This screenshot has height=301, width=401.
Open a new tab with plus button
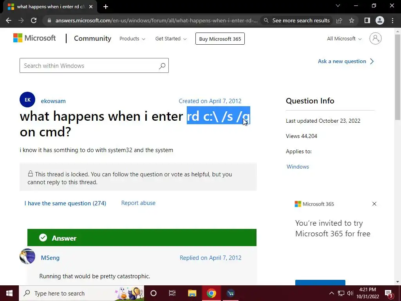coord(106,7)
